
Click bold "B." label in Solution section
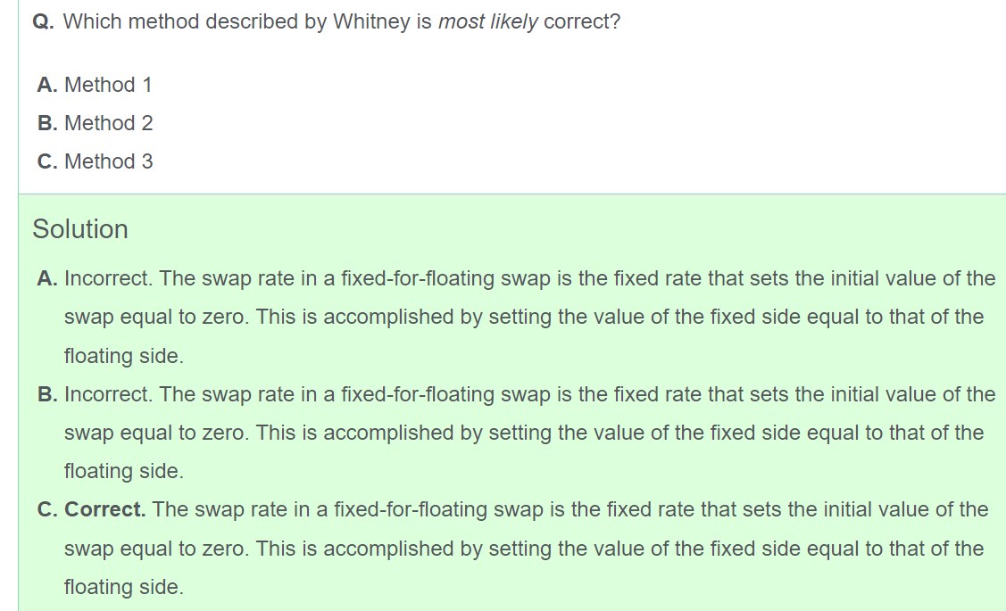click(x=48, y=394)
